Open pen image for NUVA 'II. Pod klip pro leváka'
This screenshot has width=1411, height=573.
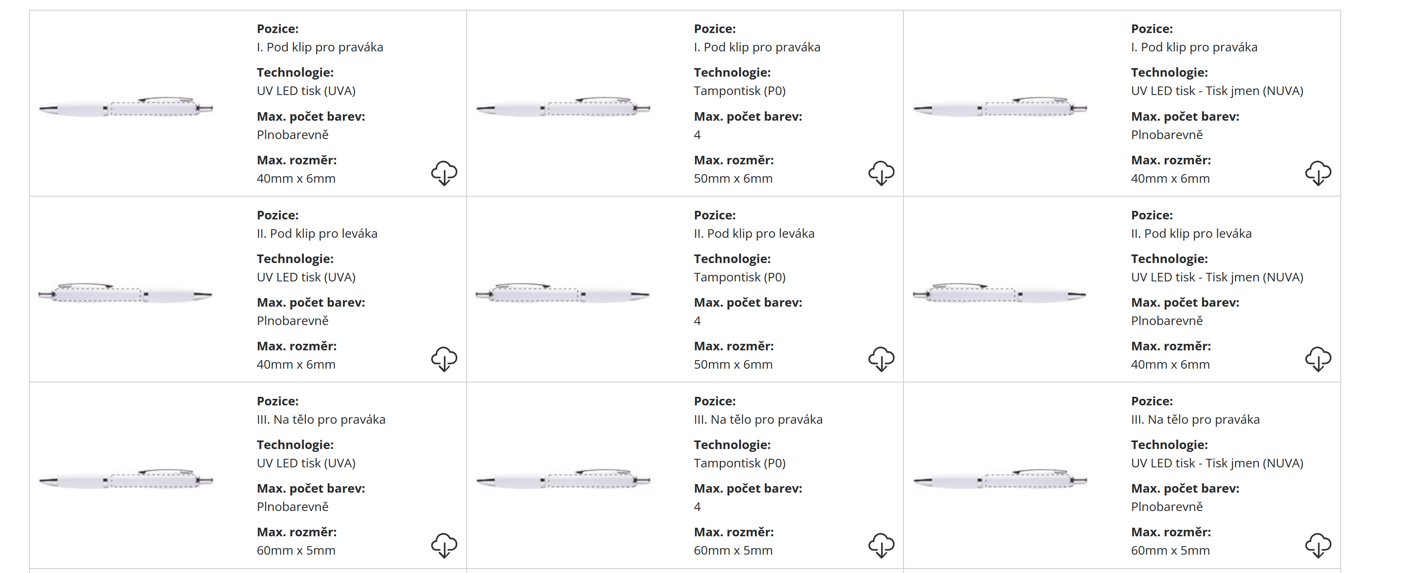1000,294
